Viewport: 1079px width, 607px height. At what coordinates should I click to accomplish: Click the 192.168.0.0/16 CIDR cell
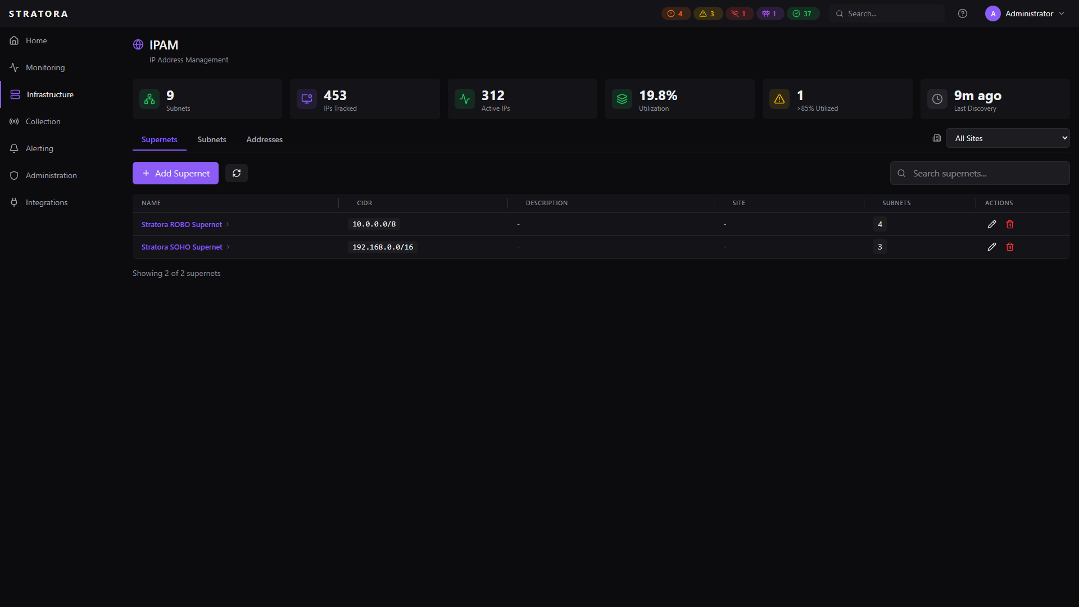pyautogui.click(x=383, y=247)
